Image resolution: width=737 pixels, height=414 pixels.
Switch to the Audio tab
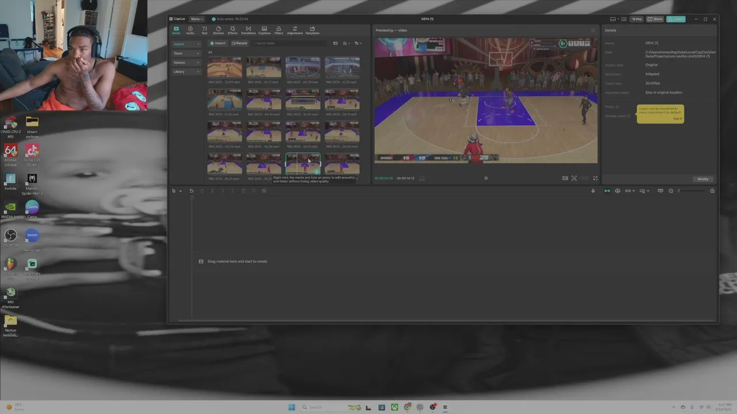coord(190,30)
